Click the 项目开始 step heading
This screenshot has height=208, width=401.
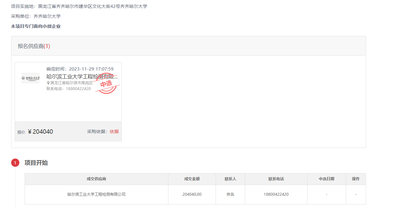click(x=36, y=163)
